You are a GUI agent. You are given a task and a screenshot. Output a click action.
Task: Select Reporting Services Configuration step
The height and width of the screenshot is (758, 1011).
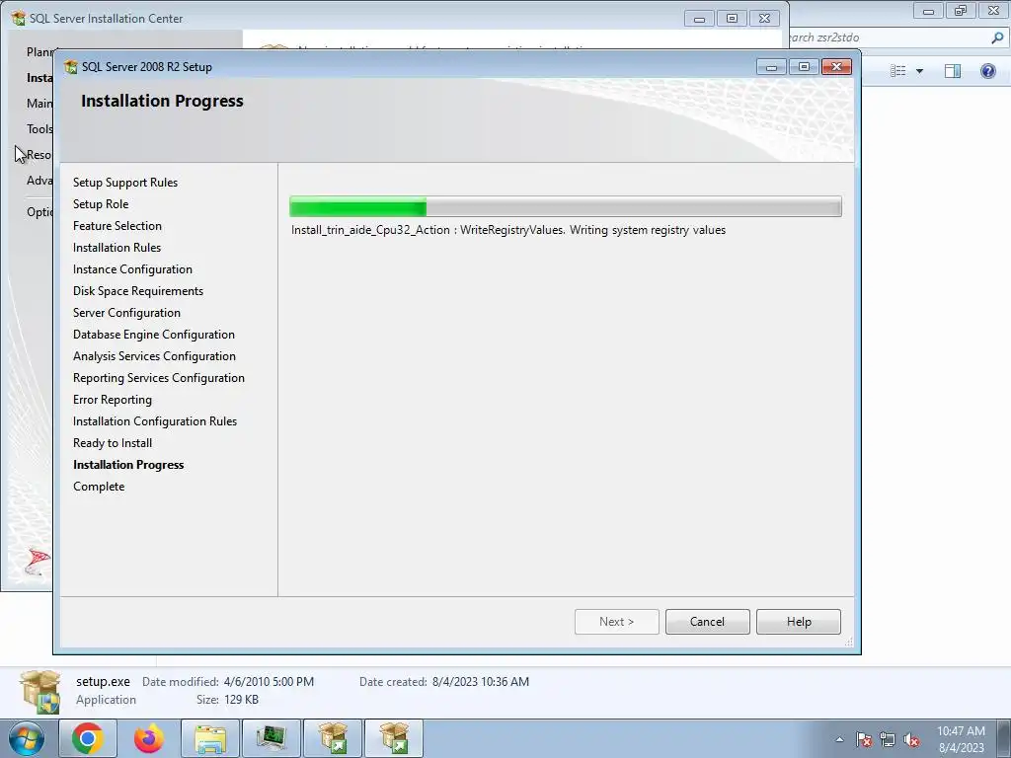click(x=159, y=378)
